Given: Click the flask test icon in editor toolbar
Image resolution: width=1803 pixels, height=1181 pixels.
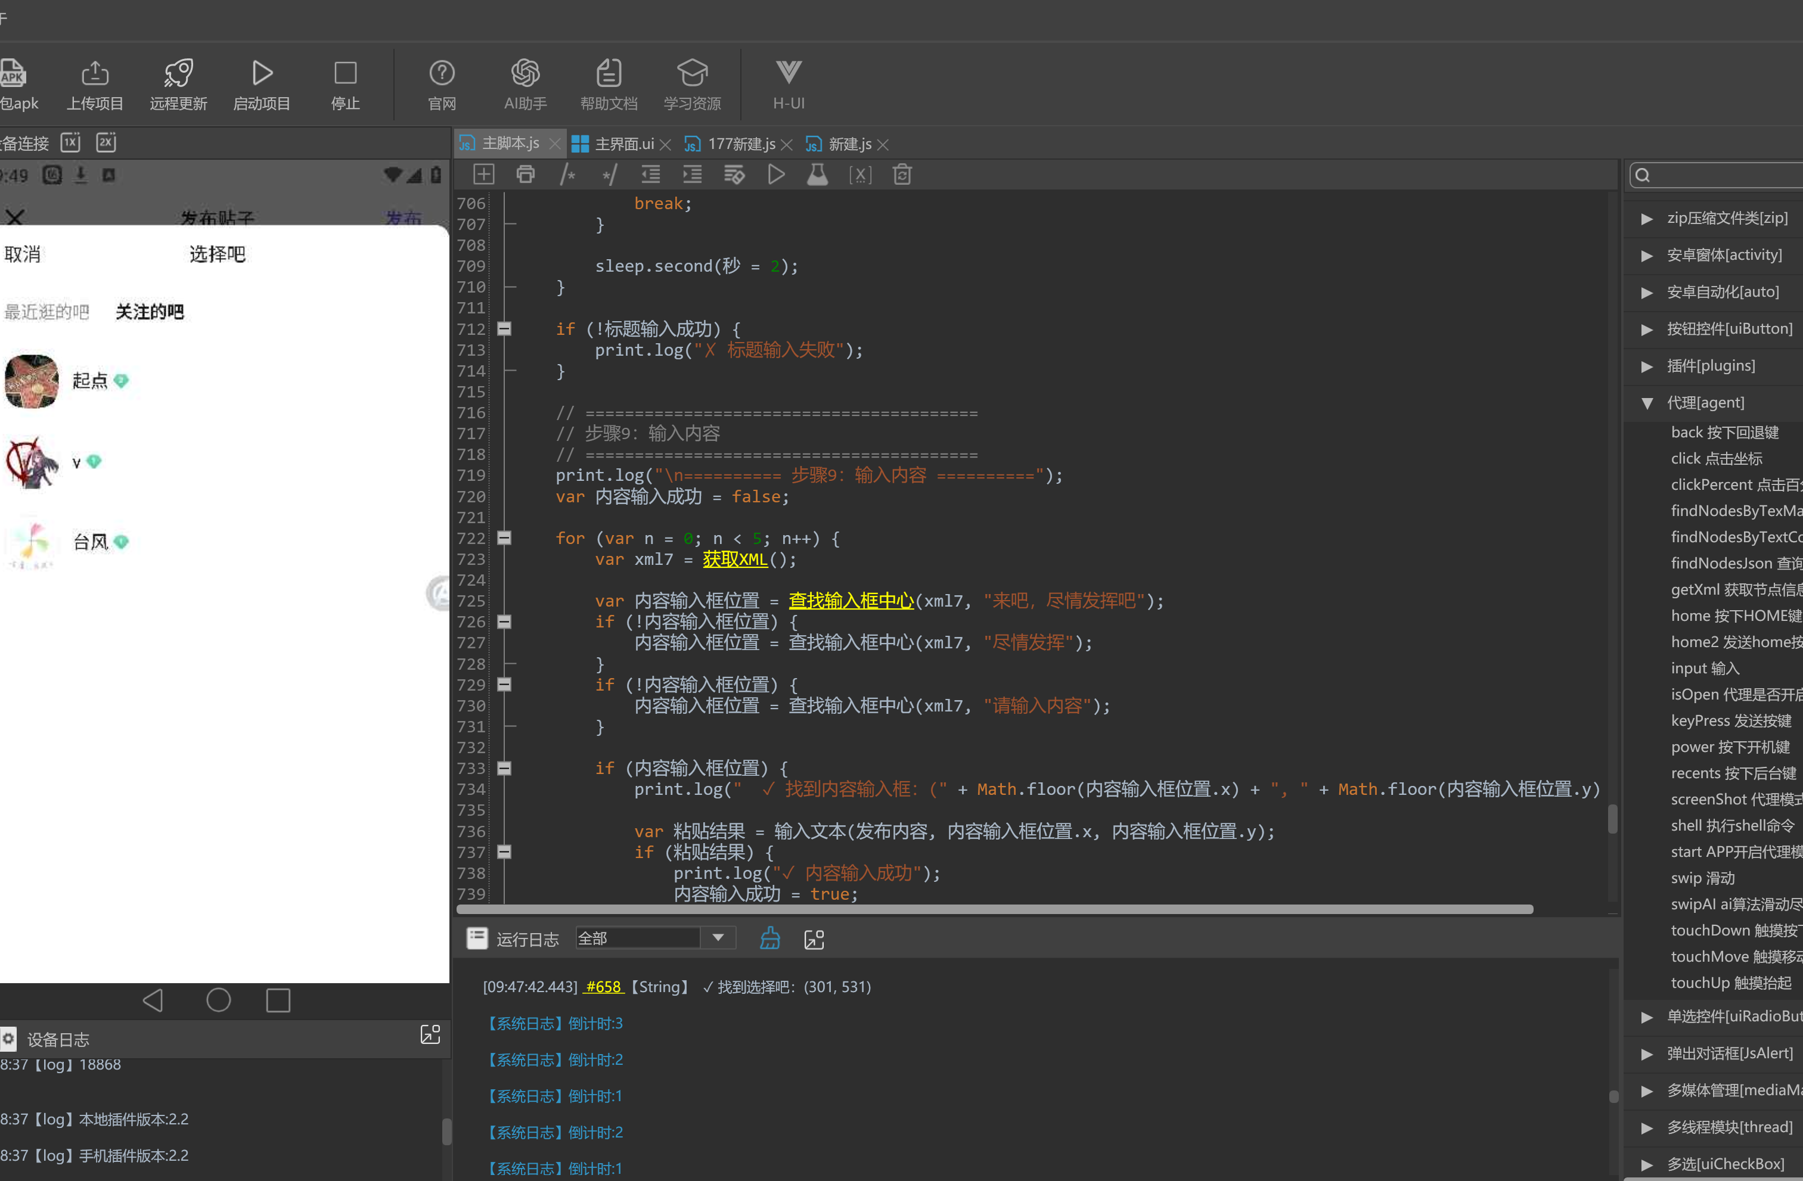Looking at the screenshot, I should pos(817,175).
